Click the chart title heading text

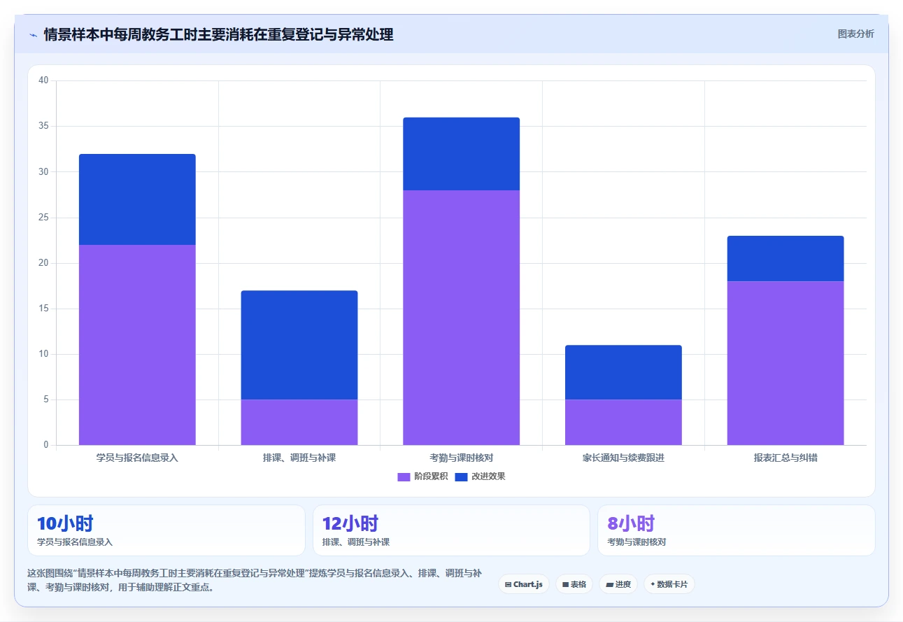click(x=218, y=34)
